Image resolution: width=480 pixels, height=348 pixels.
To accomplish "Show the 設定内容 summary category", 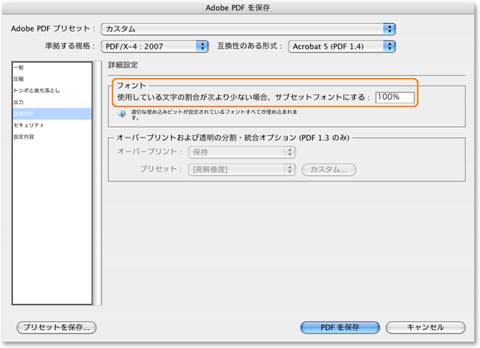I will point(22,137).
